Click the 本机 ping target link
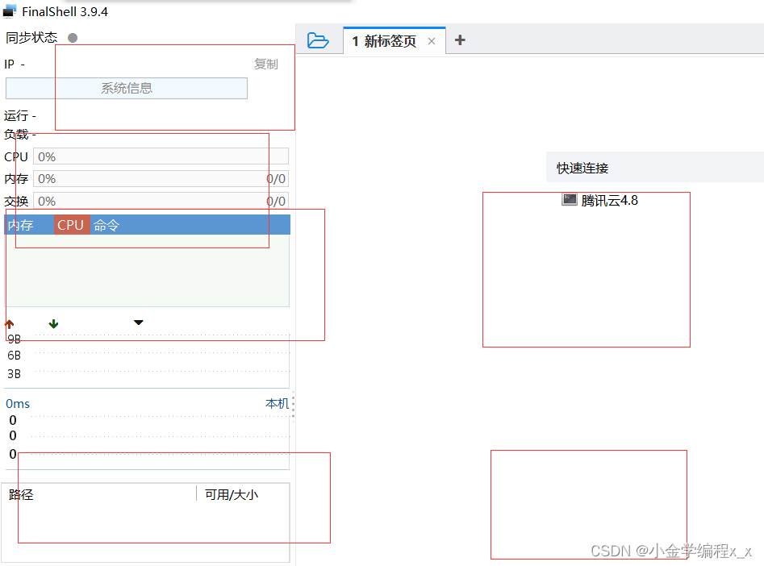 pyautogui.click(x=277, y=403)
